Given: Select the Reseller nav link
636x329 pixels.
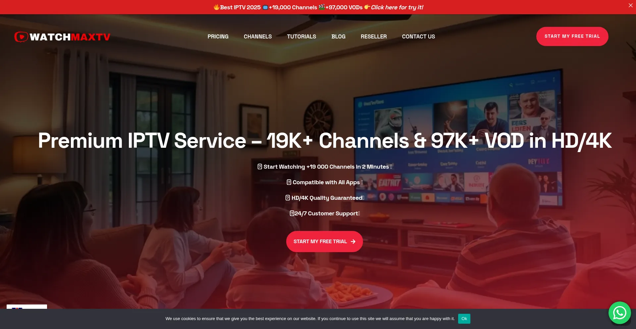Looking at the screenshot, I should 374,36.
